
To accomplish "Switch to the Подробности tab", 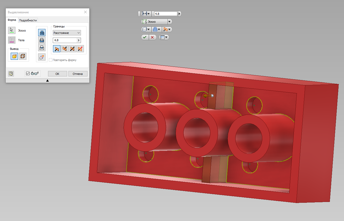I will coord(28,20).
